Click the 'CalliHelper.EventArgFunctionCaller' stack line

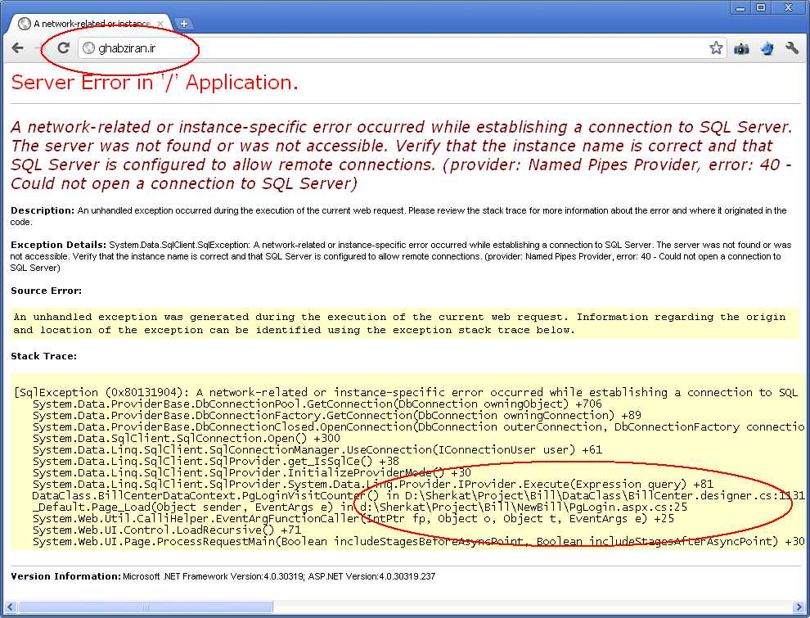pos(353,518)
